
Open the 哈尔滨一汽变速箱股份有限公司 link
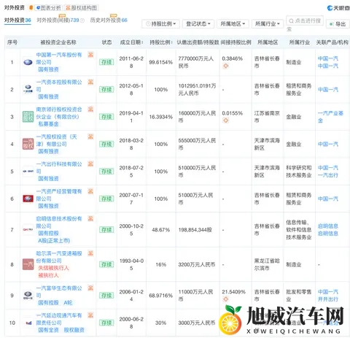tap(59, 257)
